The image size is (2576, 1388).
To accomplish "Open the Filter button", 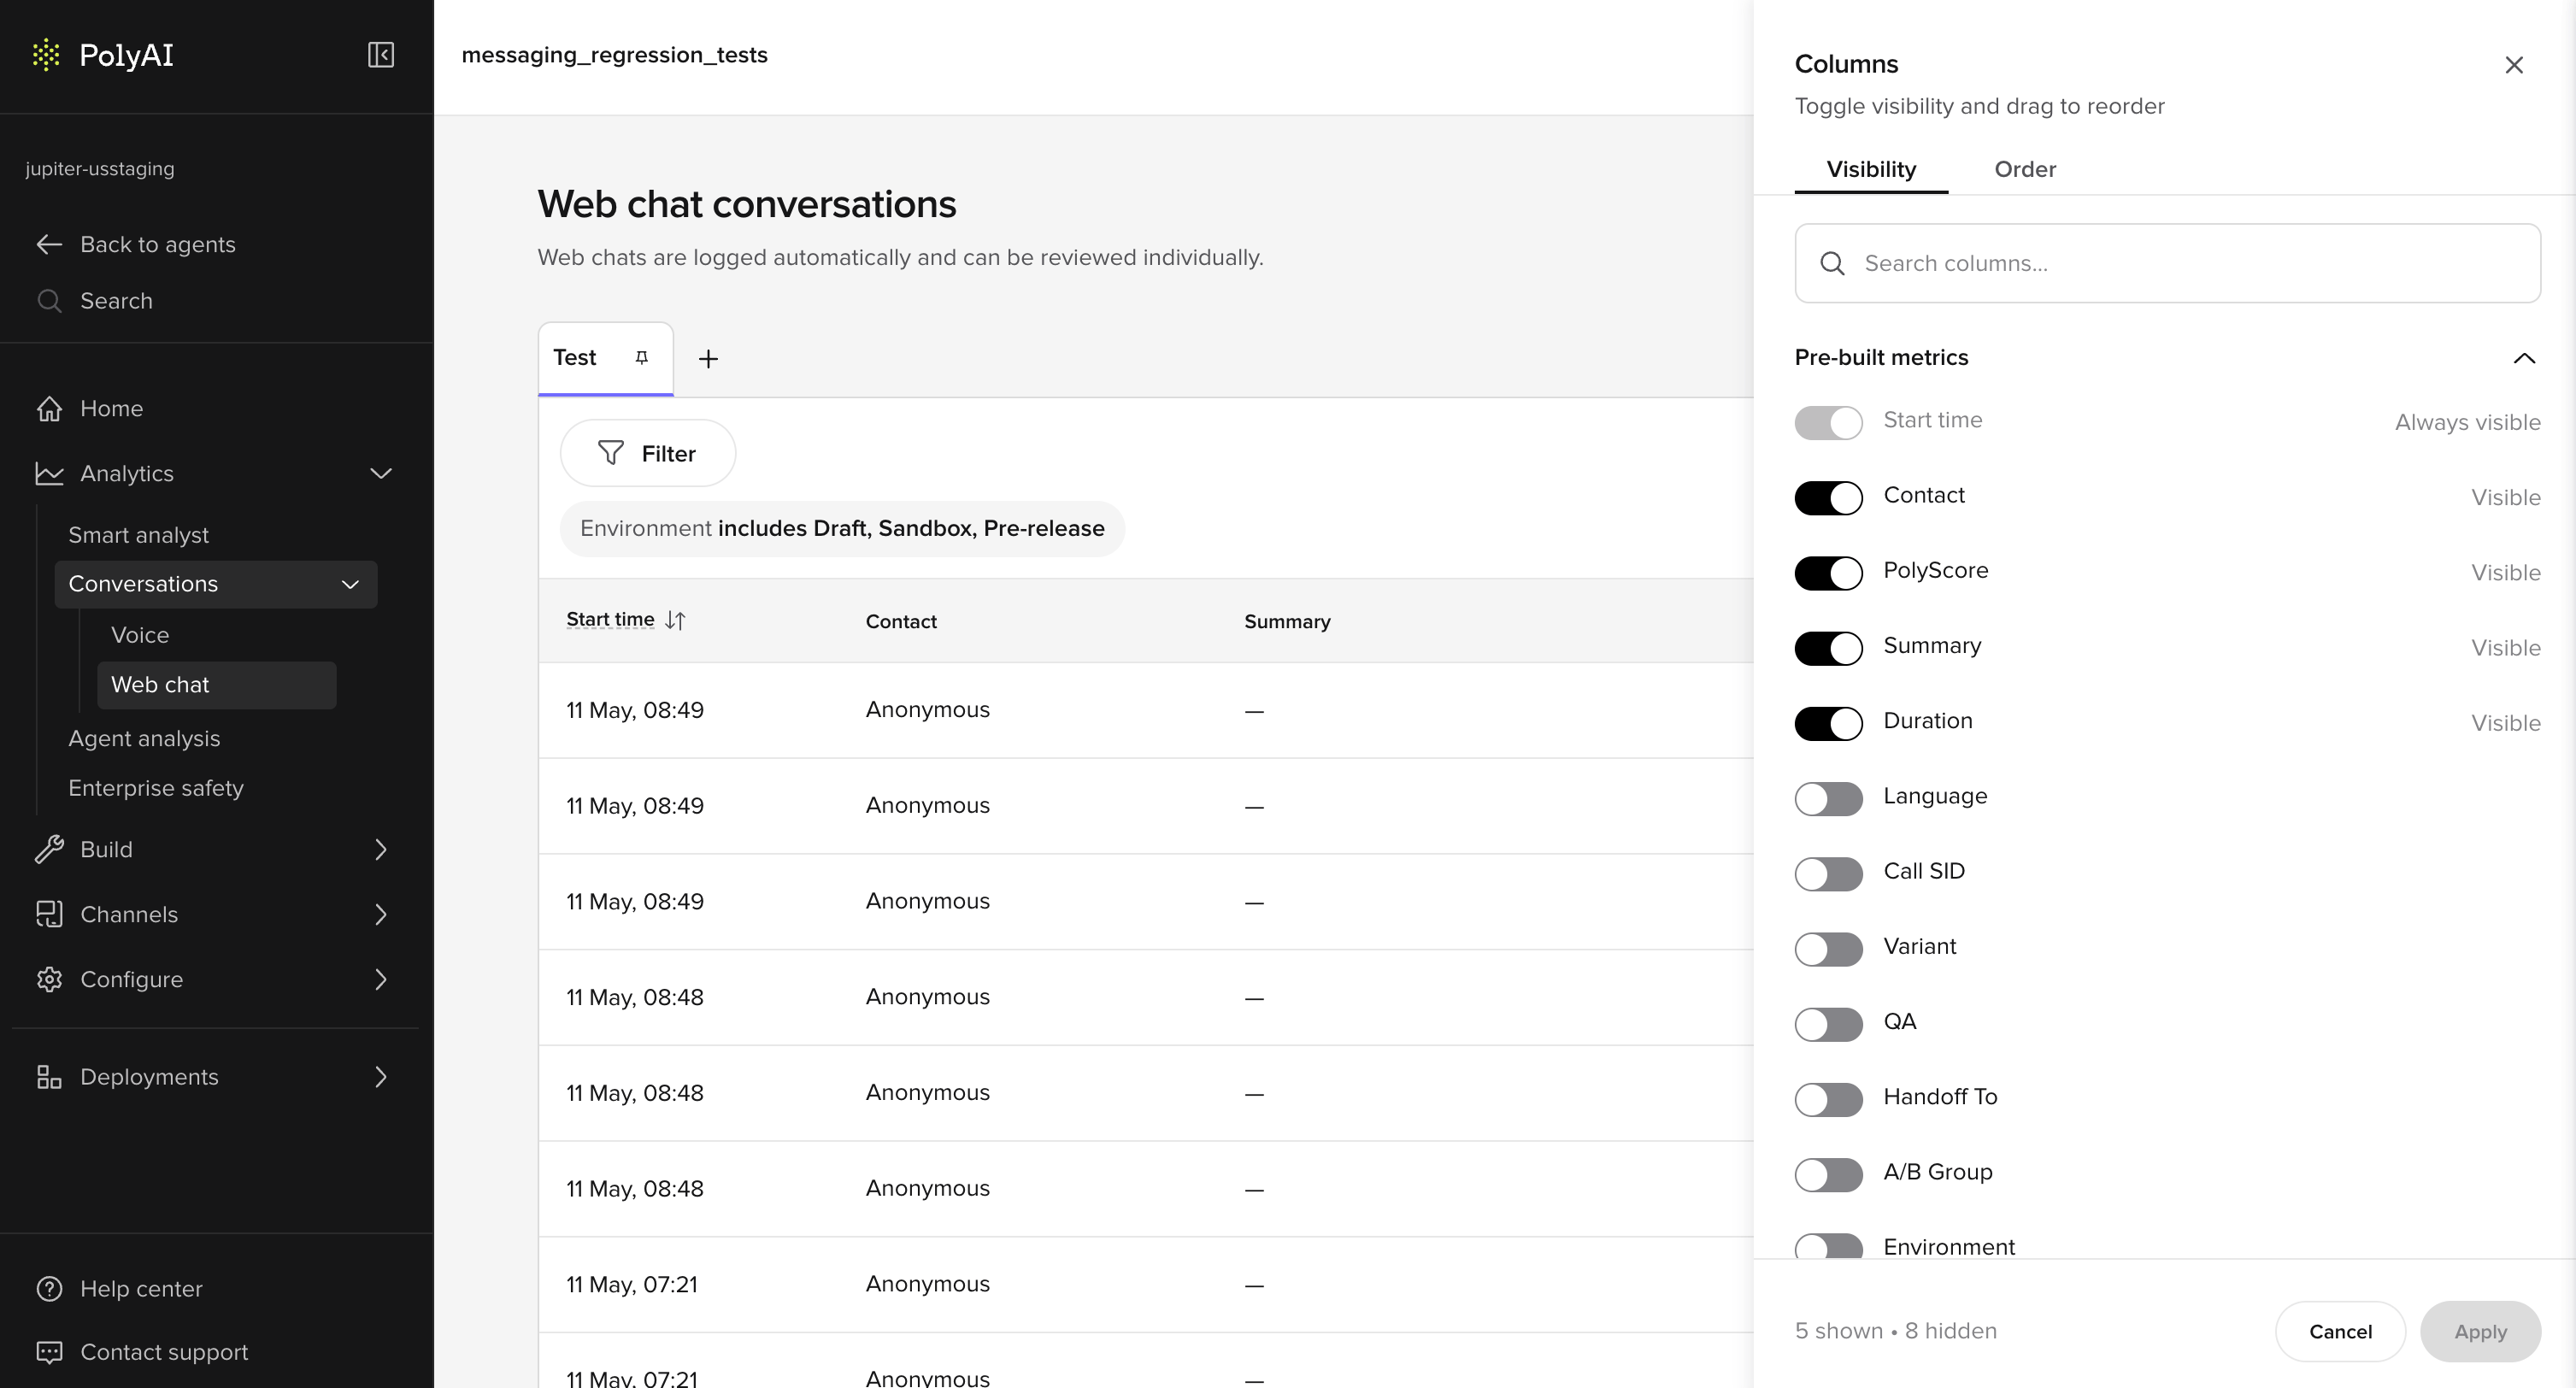I will 648,453.
